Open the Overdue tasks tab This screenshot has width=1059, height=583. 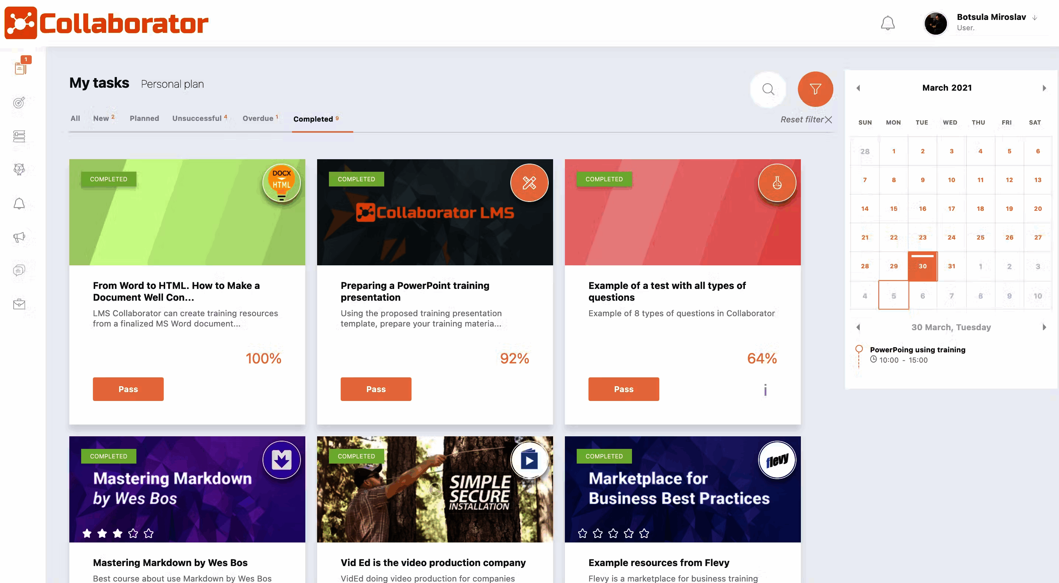pyautogui.click(x=258, y=118)
